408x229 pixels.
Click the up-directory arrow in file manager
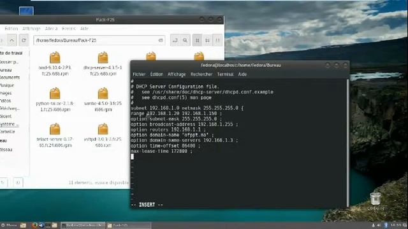tap(11, 40)
